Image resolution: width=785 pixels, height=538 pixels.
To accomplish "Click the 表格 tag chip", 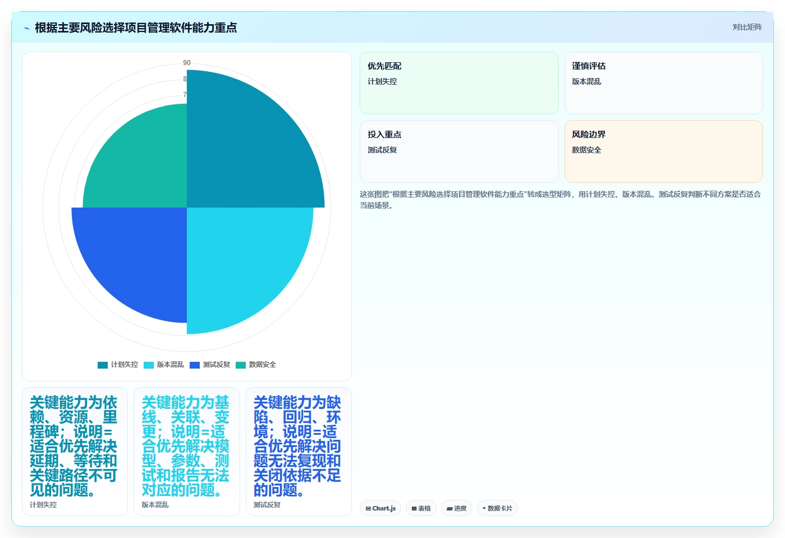I will point(421,508).
